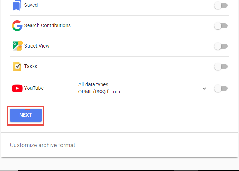Click the Saved bookmark icon
Screen dimensions: 239x171
[17, 5]
